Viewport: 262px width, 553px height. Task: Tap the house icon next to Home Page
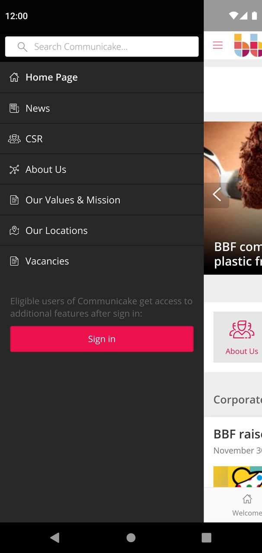pyautogui.click(x=14, y=77)
